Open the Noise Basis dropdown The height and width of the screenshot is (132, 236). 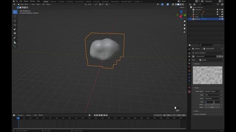point(212,91)
